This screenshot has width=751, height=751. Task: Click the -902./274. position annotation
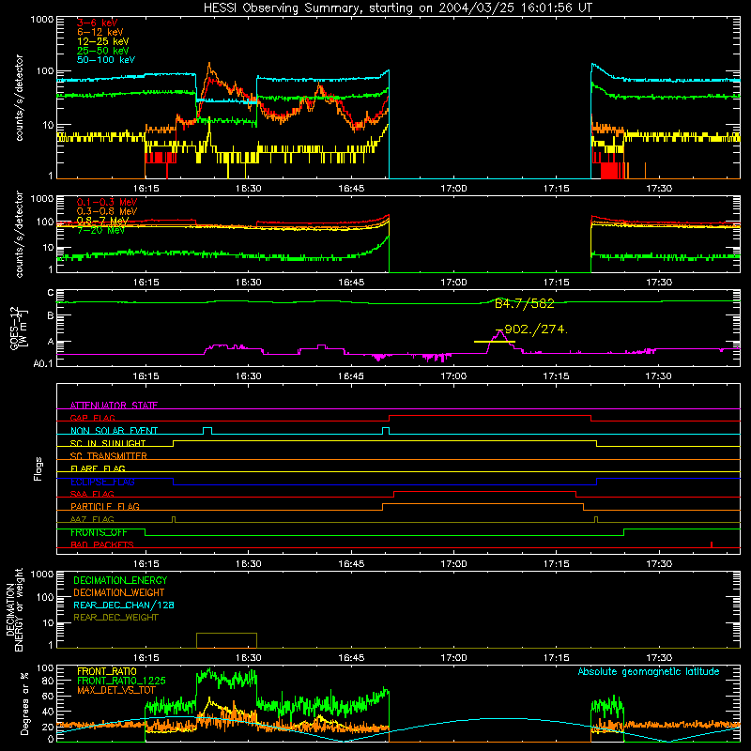[531, 330]
